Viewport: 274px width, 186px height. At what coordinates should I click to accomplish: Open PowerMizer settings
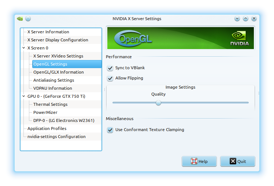(45, 112)
